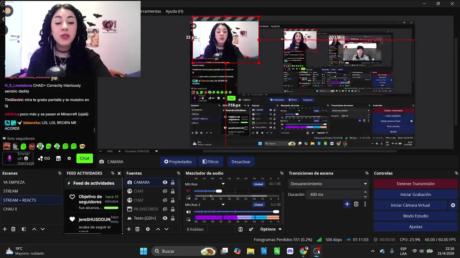This screenshot has height=258, width=460.
Task: Open Propiedades for CAMARA source
Action: (x=178, y=162)
